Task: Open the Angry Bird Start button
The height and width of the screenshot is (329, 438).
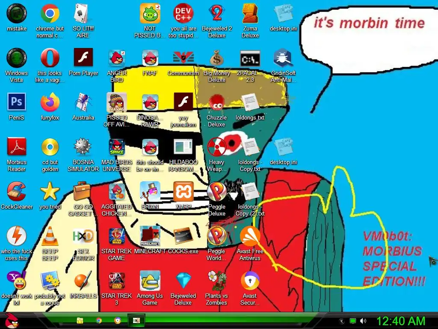Action: click(x=11, y=320)
